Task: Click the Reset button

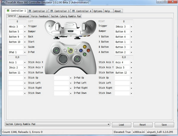Action: (x=143, y=125)
